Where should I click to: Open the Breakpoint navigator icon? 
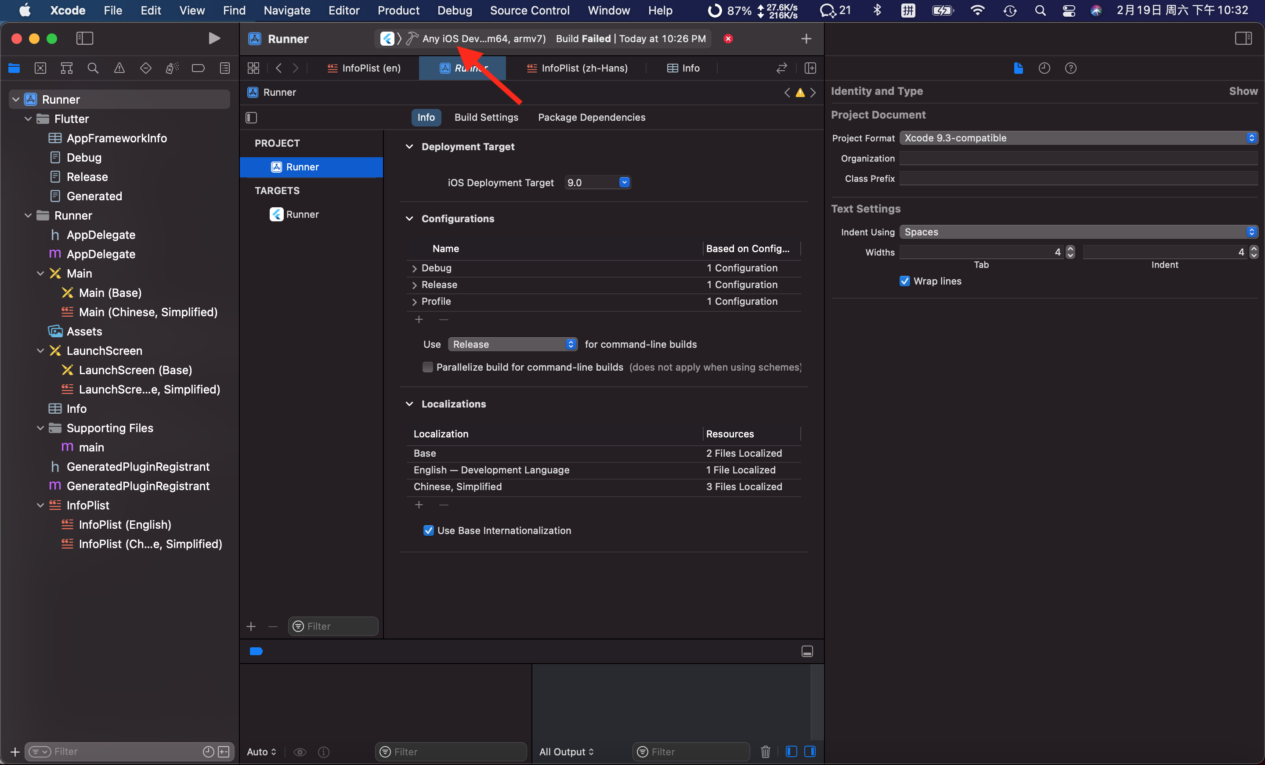tap(198, 68)
